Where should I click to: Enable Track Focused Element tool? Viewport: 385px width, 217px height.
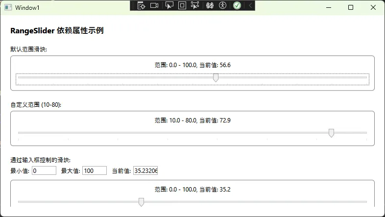click(x=195, y=5)
